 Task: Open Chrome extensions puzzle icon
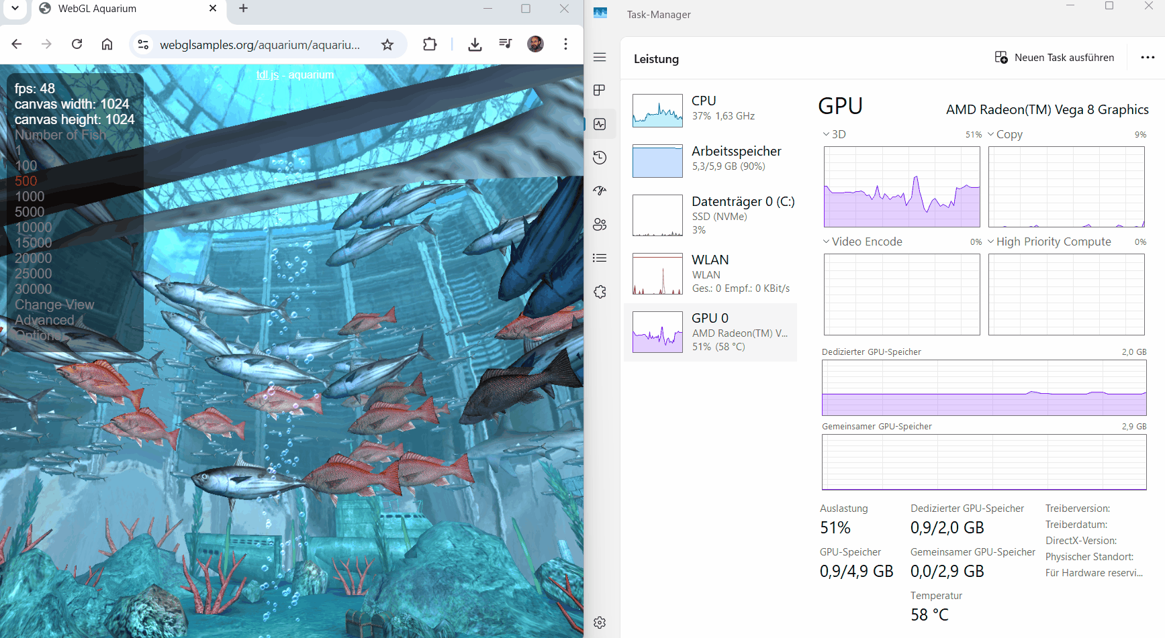tap(430, 45)
